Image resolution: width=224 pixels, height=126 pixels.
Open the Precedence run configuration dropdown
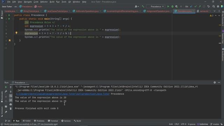coord(156,7)
